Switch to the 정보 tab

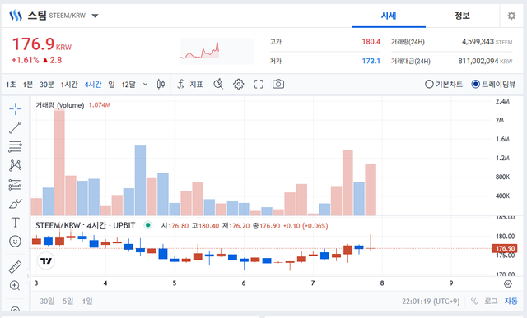point(462,16)
